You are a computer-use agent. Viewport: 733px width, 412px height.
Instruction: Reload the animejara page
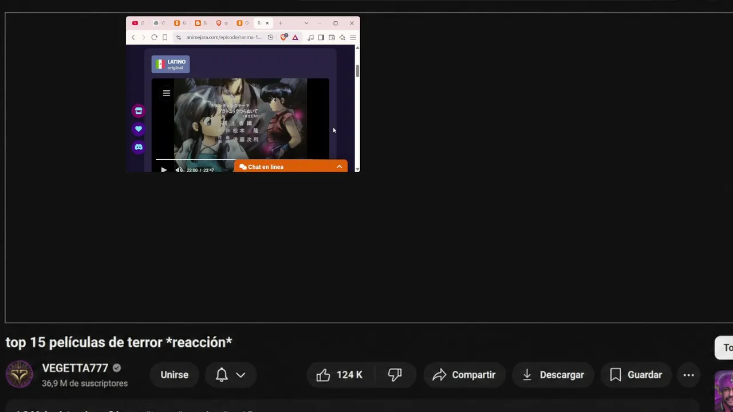pos(154,37)
